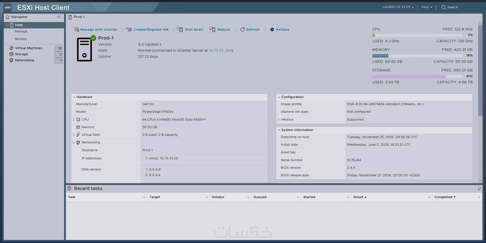
Task: Click the Networking globe icon in Navigator
Action: [11, 60]
